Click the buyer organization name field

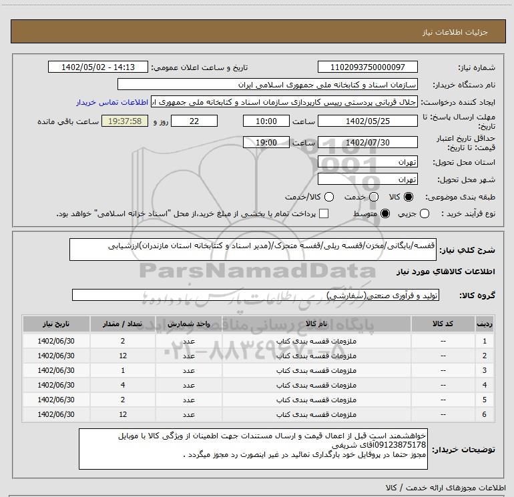click(x=268, y=84)
